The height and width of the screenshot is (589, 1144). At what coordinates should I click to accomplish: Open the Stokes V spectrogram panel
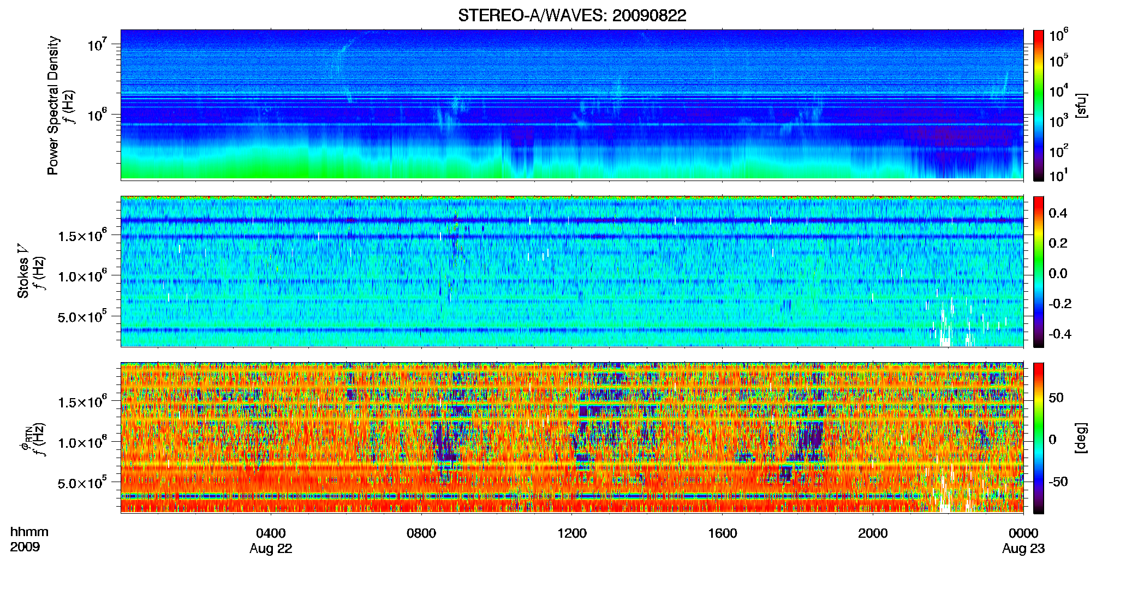tap(572, 271)
